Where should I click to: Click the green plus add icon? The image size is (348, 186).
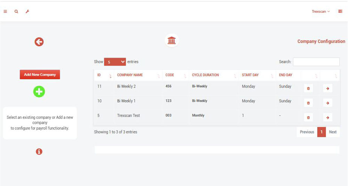pyautogui.click(x=39, y=92)
